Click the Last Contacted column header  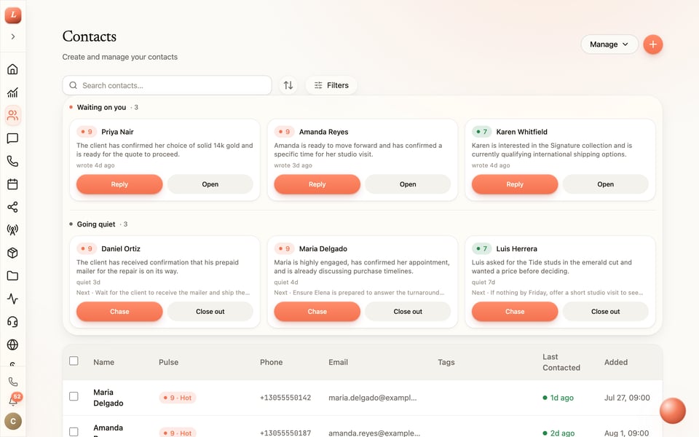coord(561,362)
